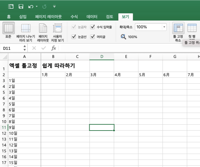The image size is (200, 167).
Task: Click the selected cell D11
Action: 102,127
